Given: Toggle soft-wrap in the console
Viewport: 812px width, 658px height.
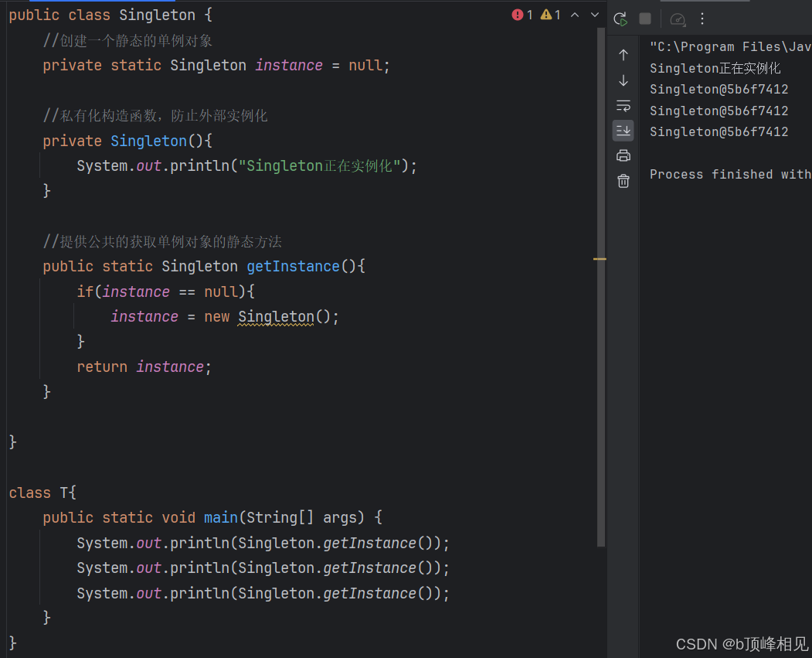Looking at the screenshot, I should tap(623, 105).
